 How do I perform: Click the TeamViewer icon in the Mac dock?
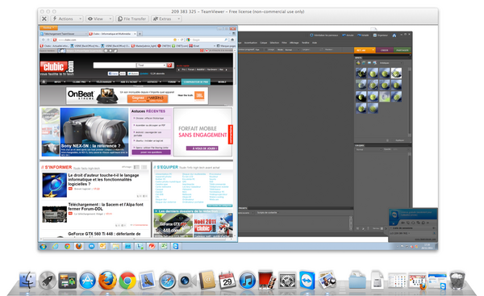coord(307,281)
